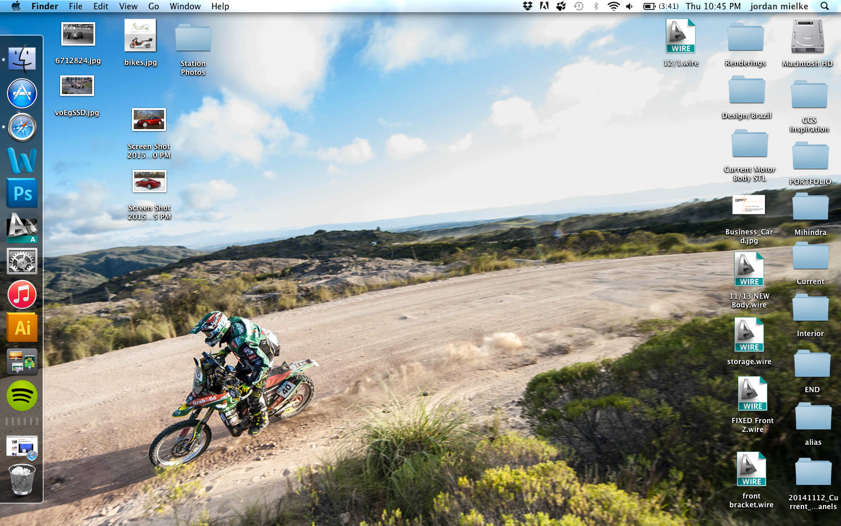
Task: Open Photoshop from the dock
Action: (22, 194)
